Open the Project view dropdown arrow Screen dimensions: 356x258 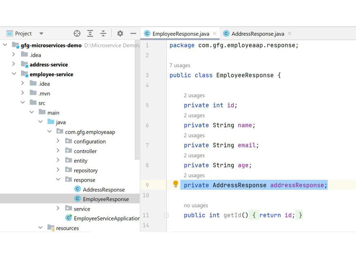point(41,34)
